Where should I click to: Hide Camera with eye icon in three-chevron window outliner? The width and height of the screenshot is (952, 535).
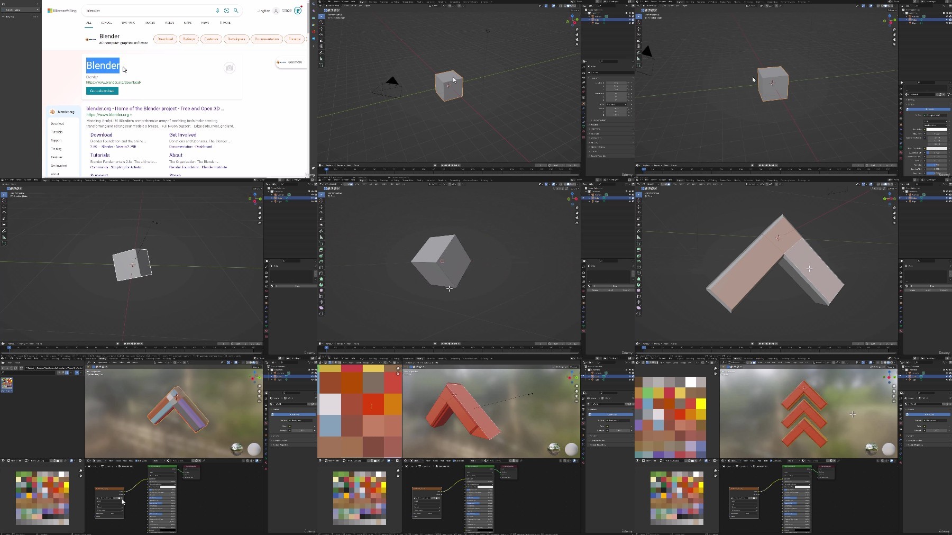947,373
